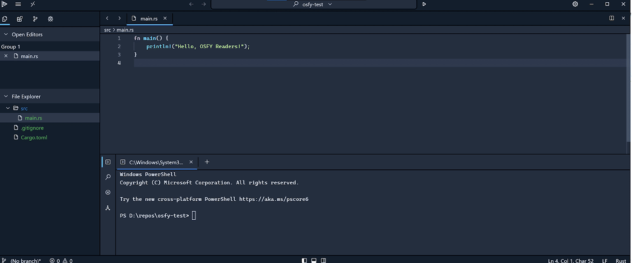Image resolution: width=632 pixels, height=263 pixels.
Task: Open the Problems panel circled-X icon
Action: [108, 193]
